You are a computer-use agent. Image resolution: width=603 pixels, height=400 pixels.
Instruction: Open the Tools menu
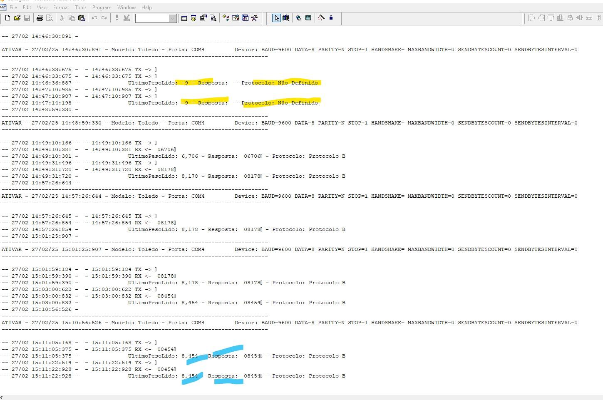click(81, 7)
